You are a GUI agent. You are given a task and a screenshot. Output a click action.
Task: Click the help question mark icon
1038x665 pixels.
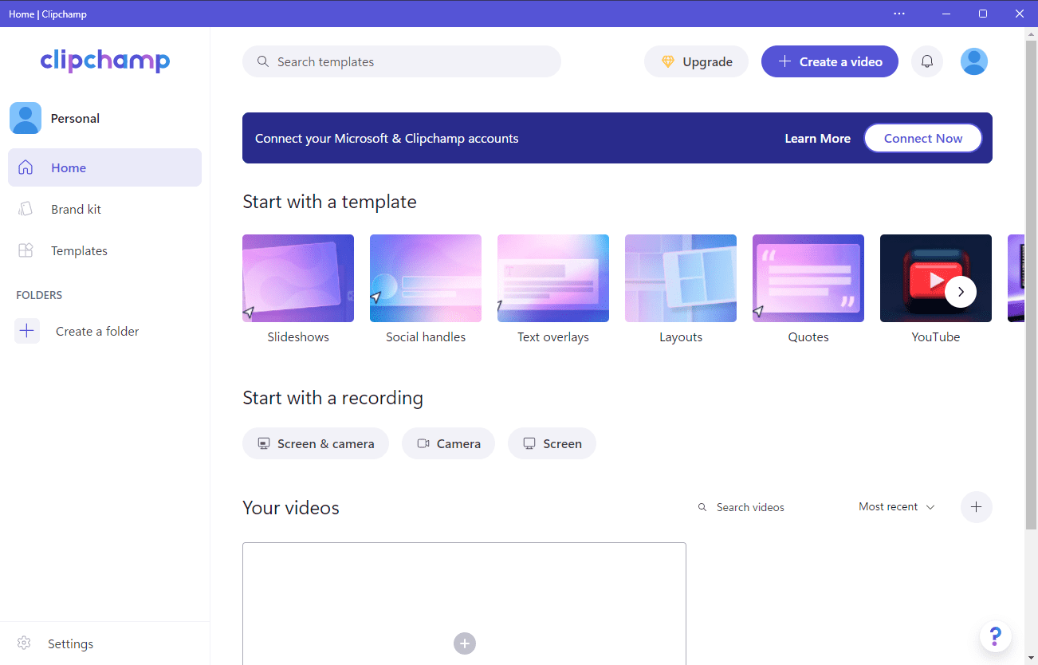pyautogui.click(x=995, y=636)
